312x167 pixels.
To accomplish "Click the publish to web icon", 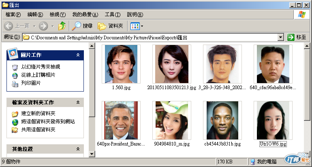I will [15, 122].
